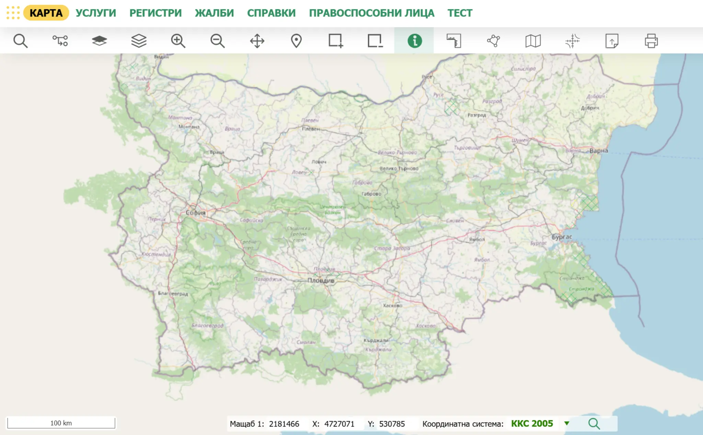This screenshot has height=435, width=703.
Task: Toggle the green info identify tool
Action: (x=414, y=41)
